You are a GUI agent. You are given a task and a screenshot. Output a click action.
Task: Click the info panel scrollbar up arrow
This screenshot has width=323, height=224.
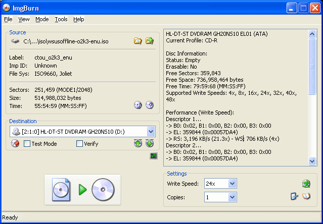tap(312, 34)
